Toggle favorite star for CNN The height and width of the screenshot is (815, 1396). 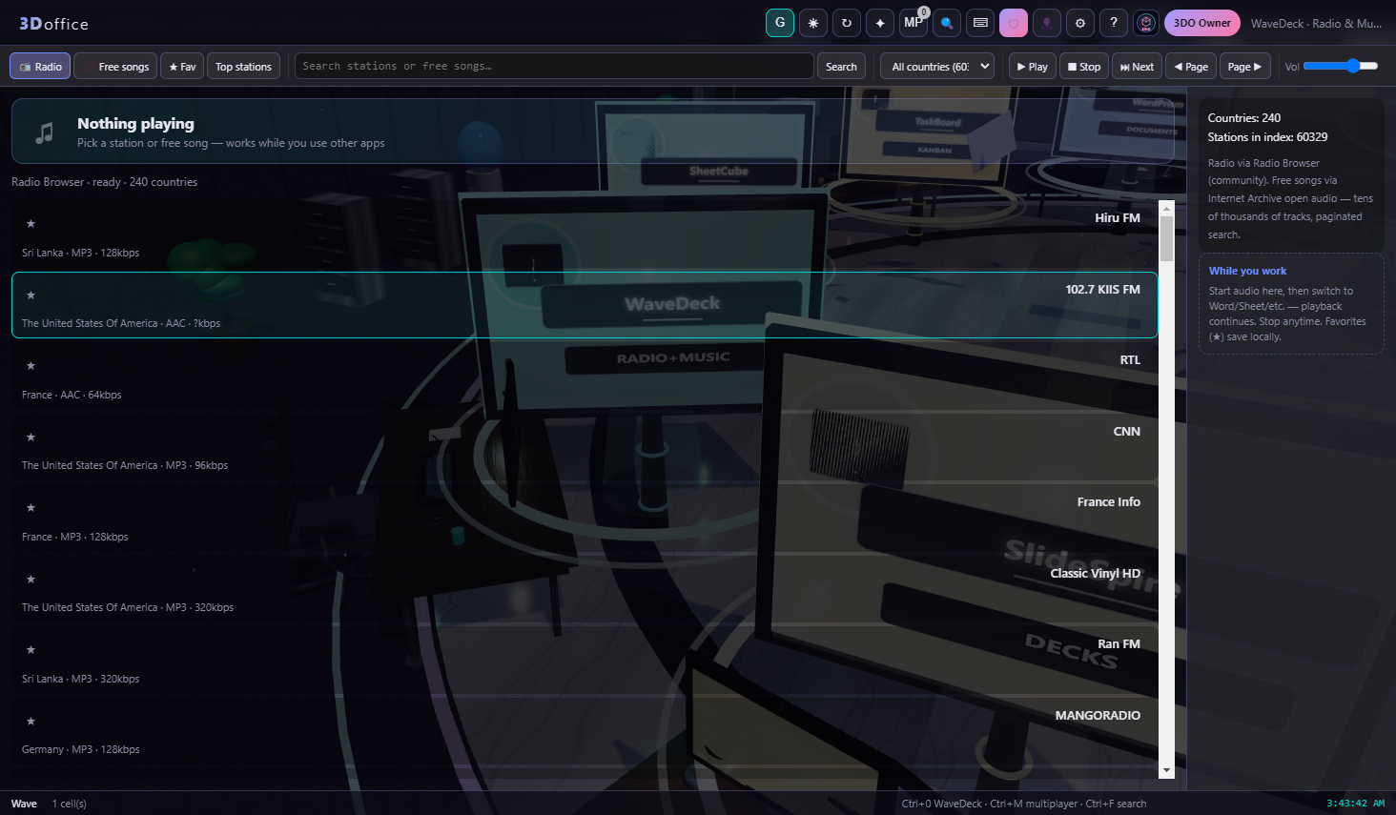click(31, 438)
